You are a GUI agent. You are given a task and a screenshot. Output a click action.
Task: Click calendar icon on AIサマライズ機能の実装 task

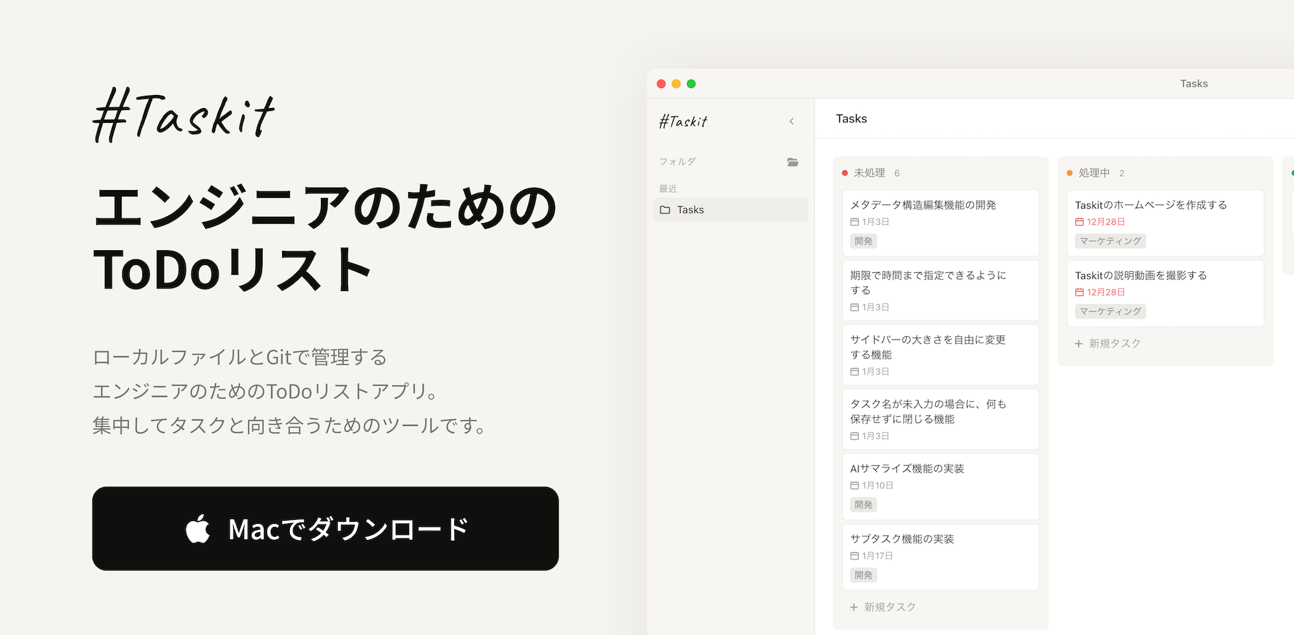tap(855, 486)
